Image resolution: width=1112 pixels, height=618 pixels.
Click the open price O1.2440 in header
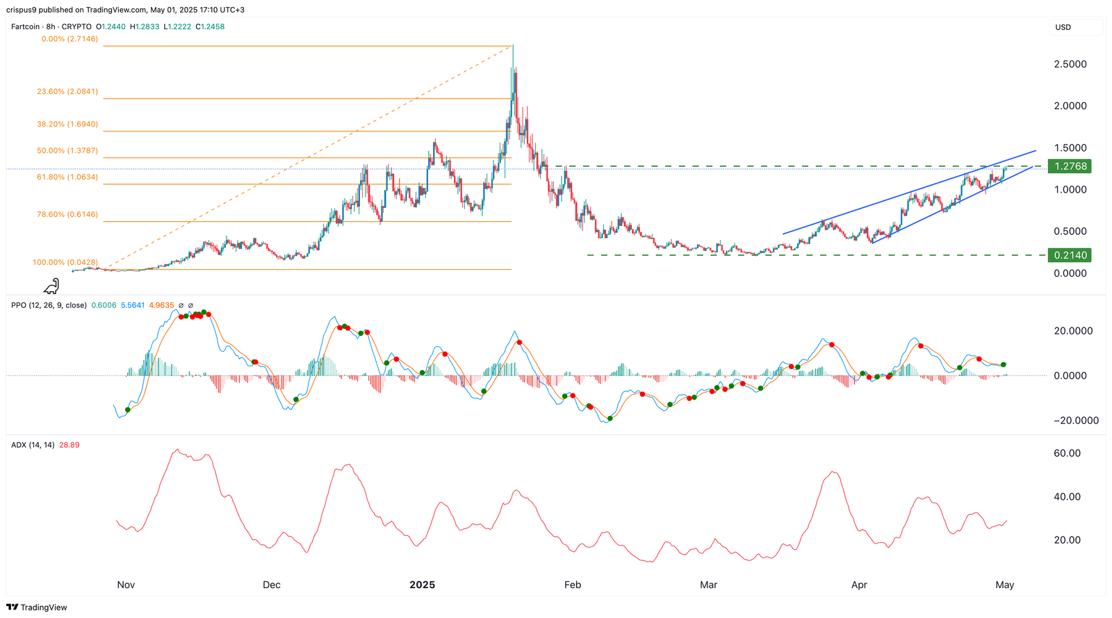tap(111, 26)
